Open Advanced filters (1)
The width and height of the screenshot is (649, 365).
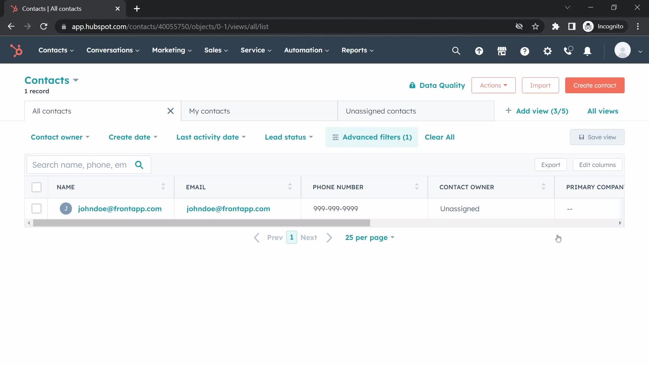point(372,137)
